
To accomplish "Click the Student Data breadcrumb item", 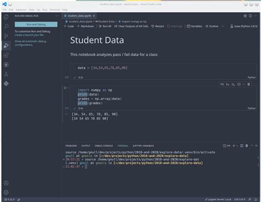I will [105, 22].
